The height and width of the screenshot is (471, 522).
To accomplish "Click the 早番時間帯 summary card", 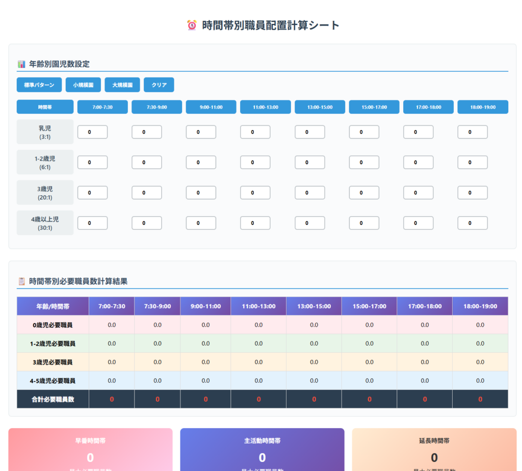I will pyautogui.click(x=90, y=450).
